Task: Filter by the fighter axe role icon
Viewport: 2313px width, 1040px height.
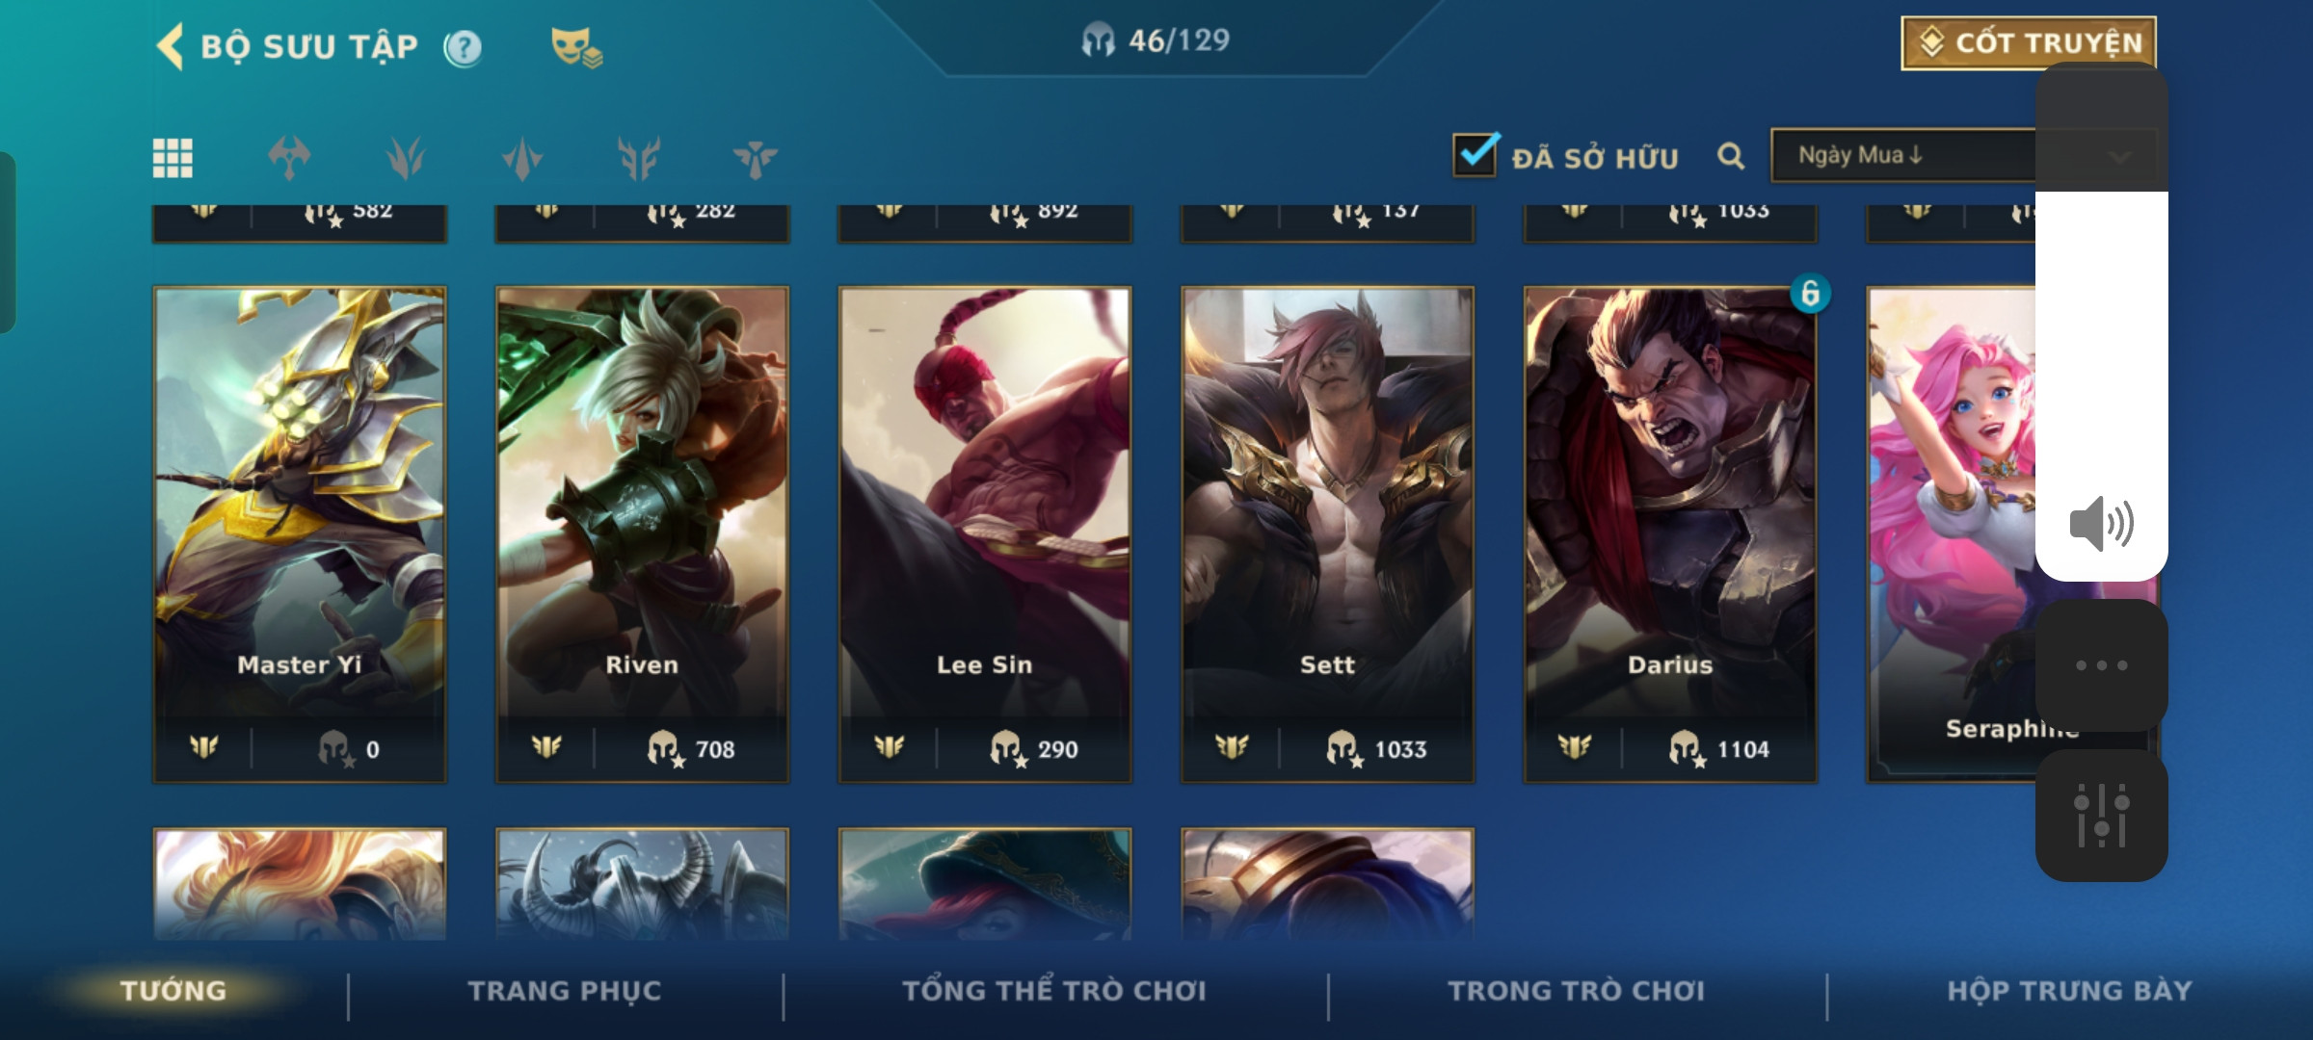Action: pos(289,158)
